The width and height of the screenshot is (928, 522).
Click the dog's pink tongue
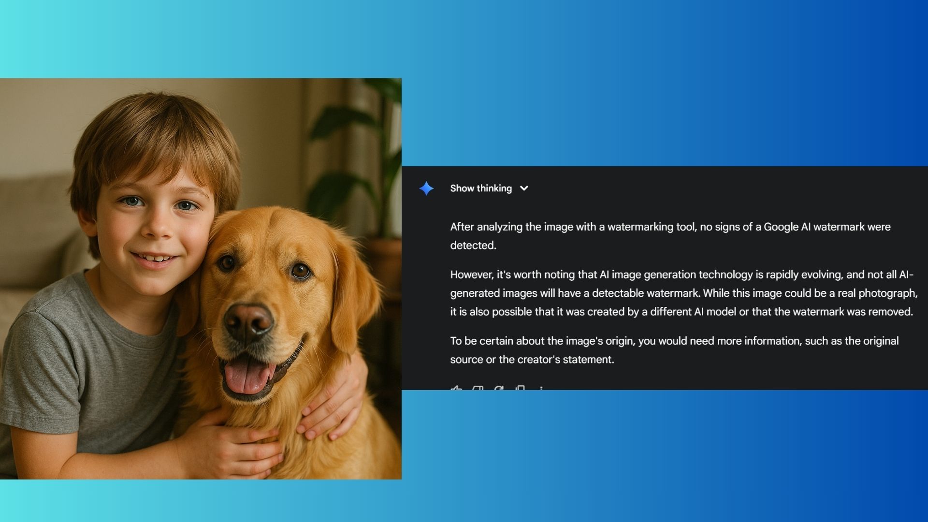(246, 377)
